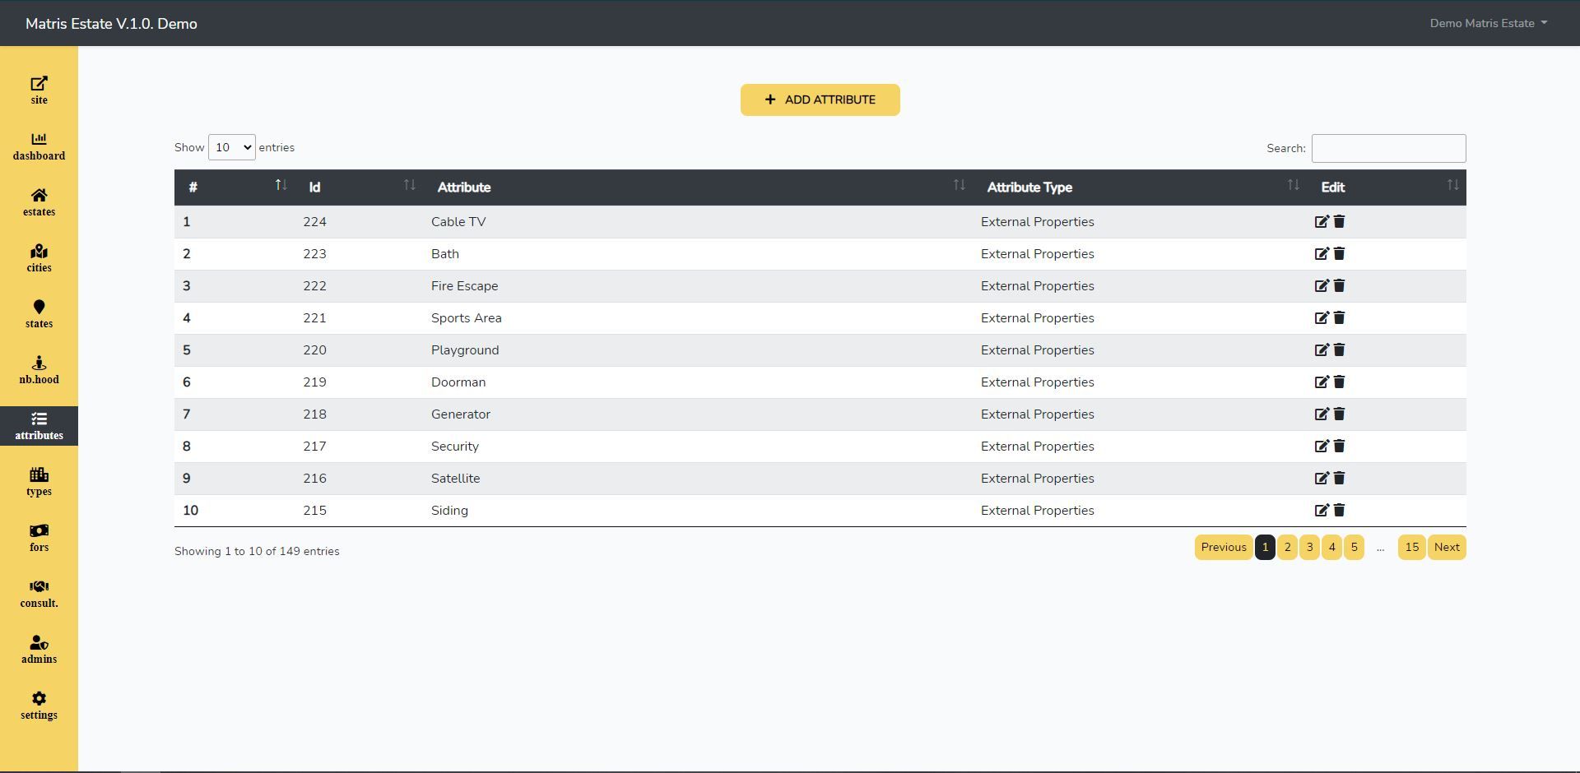The height and width of the screenshot is (773, 1580).
Task: Select pagination page 1
Action: [x=1265, y=548]
